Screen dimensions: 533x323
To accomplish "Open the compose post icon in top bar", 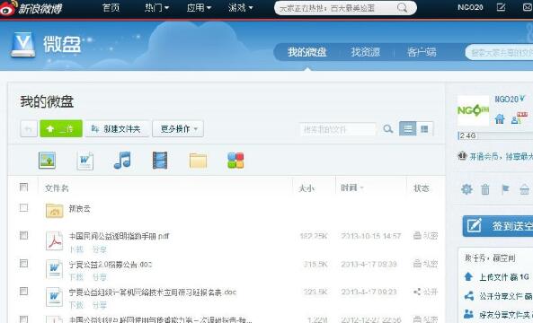I will [501, 7].
